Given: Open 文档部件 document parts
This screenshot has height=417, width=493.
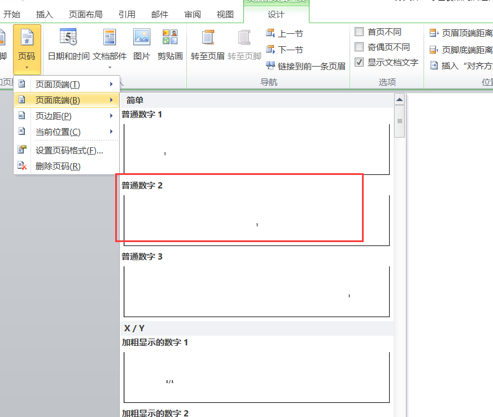Looking at the screenshot, I should click(x=110, y=45).
